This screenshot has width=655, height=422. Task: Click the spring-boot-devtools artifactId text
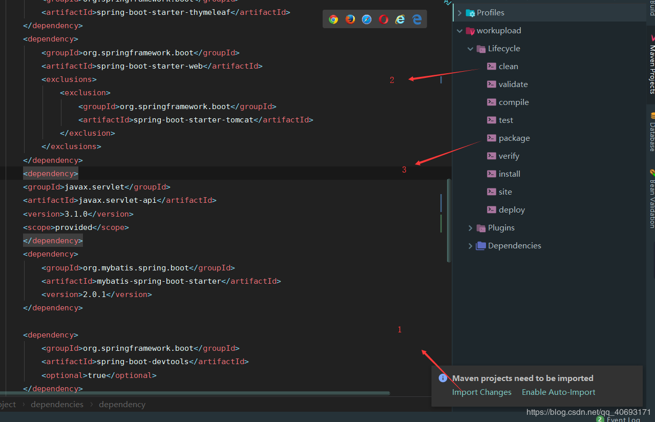click(x=142, y=362)
